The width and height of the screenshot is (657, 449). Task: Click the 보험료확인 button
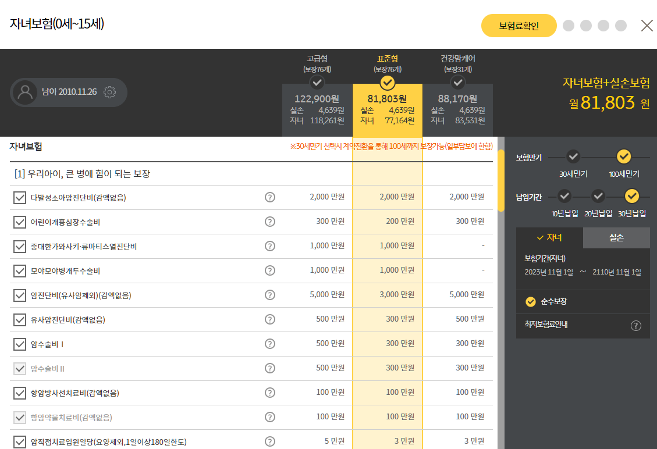point(519,26)
